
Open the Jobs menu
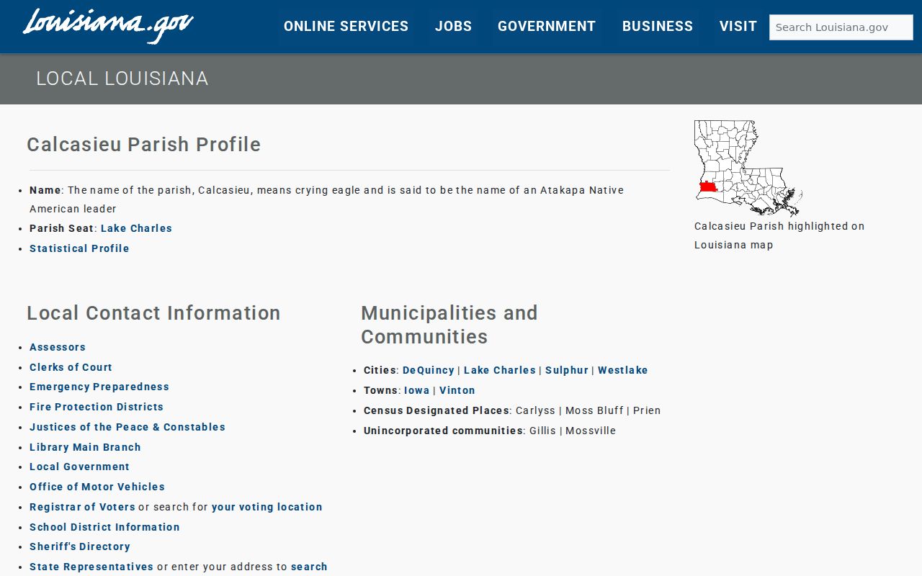(453, 27)
